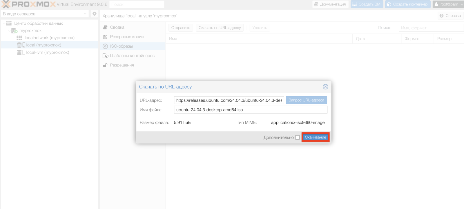Open the Разрешения section
The width and height of the screenshot is (464, 209).
click(133, 65)
